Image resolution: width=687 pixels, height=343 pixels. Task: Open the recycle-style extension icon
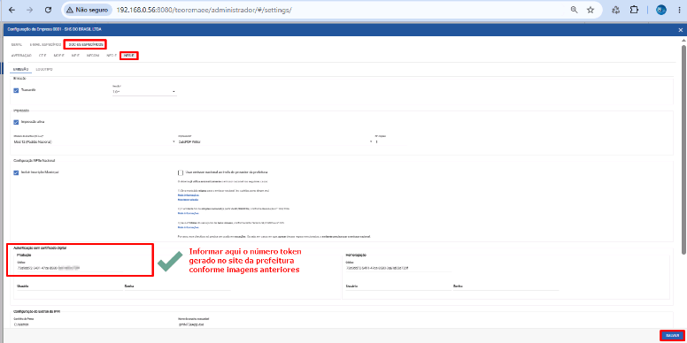(615, 10)
